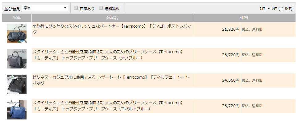Click the 価格 column header
The width and height of the screenshot is (298, 121).
point(244,18)
